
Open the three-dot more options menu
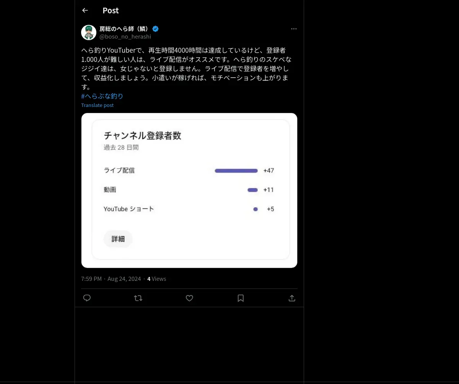pos(294,29)
